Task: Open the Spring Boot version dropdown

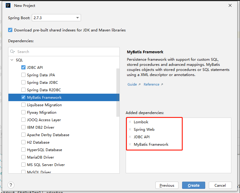Action: click(77, 18)
